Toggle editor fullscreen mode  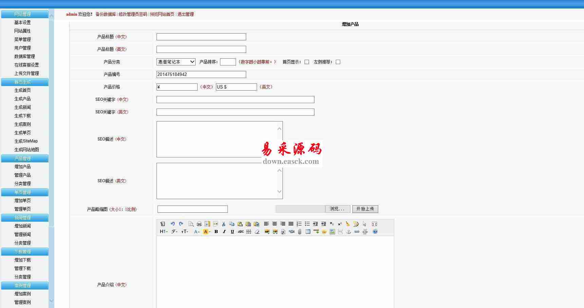[375, 224]
